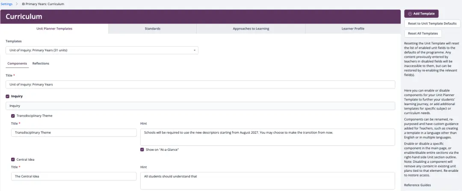Select the Components sub-tab
The image size is (462, 191).
tap(17, 64)
